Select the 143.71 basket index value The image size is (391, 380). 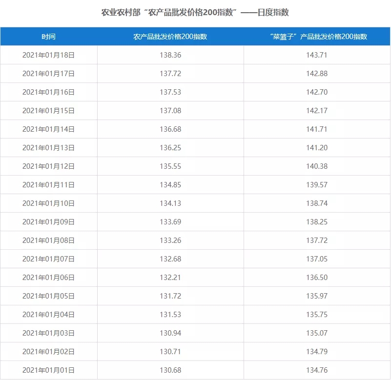317,55
